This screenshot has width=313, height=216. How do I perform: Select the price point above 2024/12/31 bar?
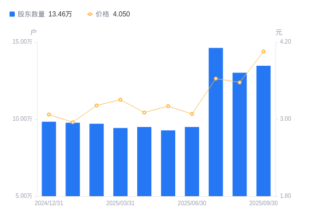point(49,115)
